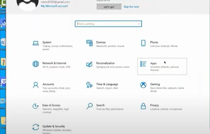Image resolution: width=210 pixels, height=134 pixels.
Task: Select the System category title
Action: pos(47,42)
